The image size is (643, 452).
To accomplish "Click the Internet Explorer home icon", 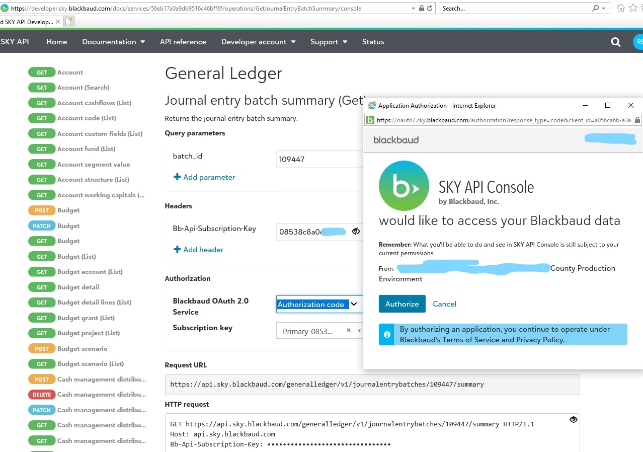I will click(x=621, y=8).
